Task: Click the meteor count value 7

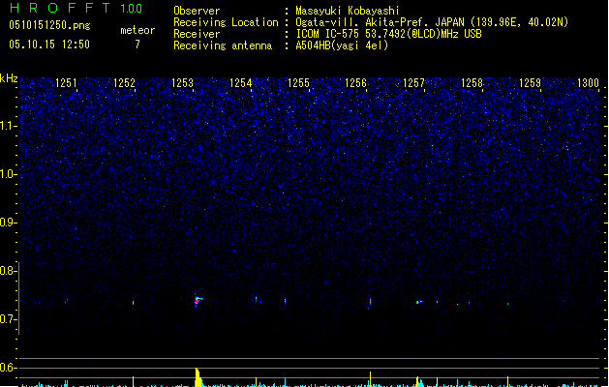Action: [x=137, y=45]
